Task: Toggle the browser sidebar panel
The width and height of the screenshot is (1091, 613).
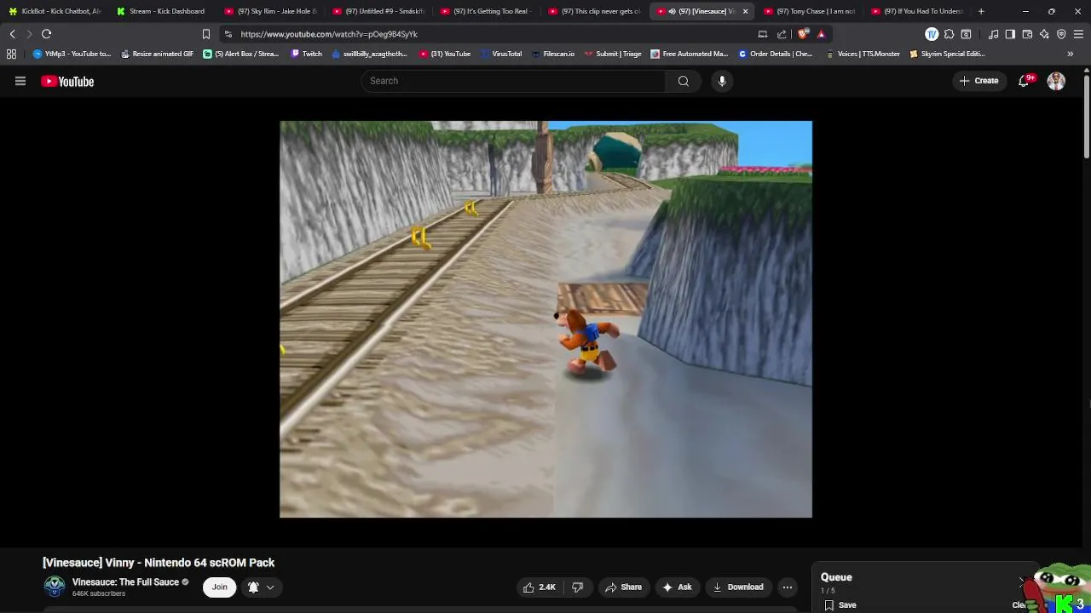Action: pos(1010,34)
